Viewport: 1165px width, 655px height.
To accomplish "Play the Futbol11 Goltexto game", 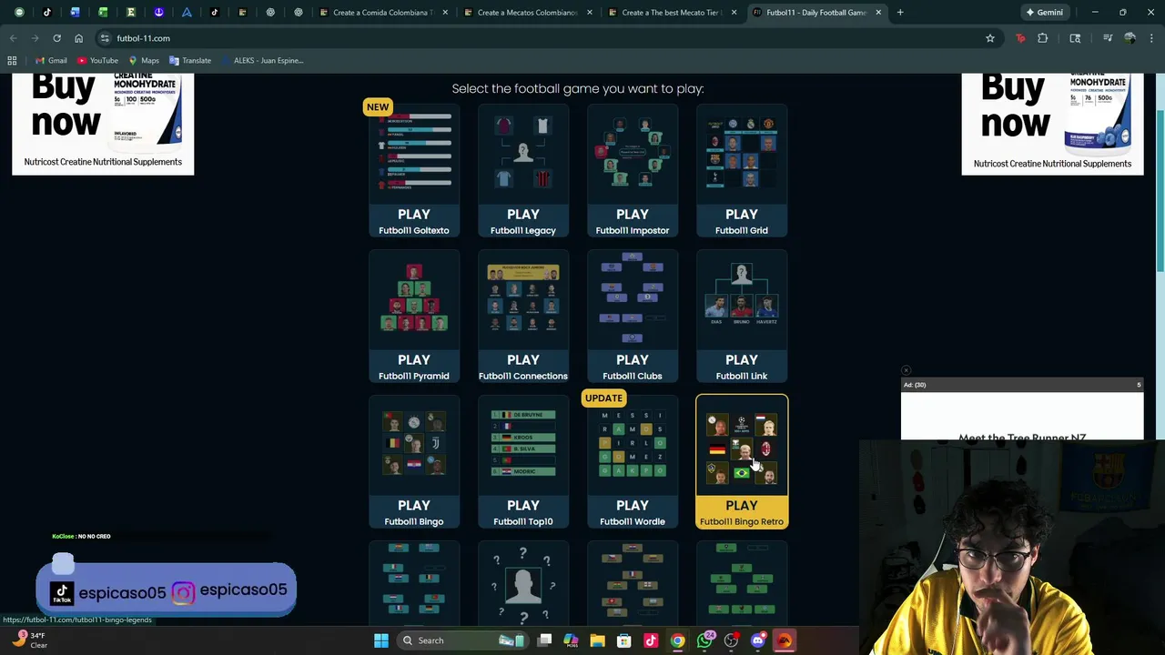I will pyautogui.click(x=414, y=171).
